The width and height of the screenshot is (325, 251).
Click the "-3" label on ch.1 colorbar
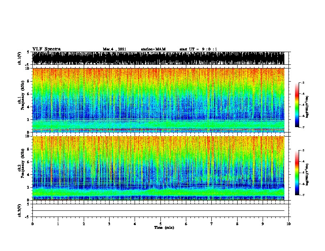pos(303,82)
